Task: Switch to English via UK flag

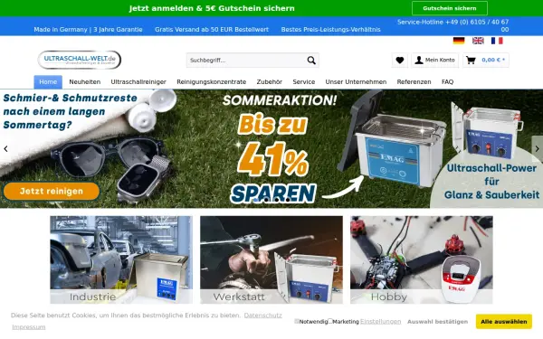Action: (x=478, y=41)
